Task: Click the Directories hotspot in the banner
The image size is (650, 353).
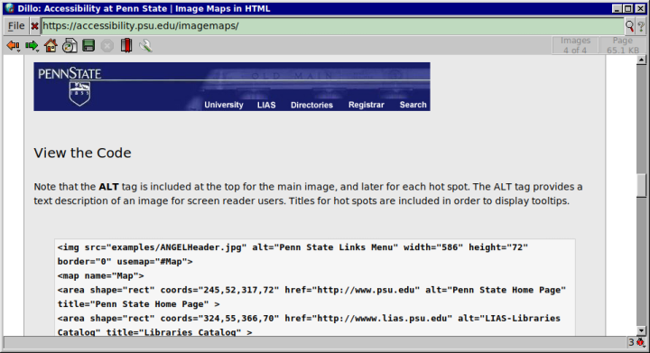Action: pos(311,106)
